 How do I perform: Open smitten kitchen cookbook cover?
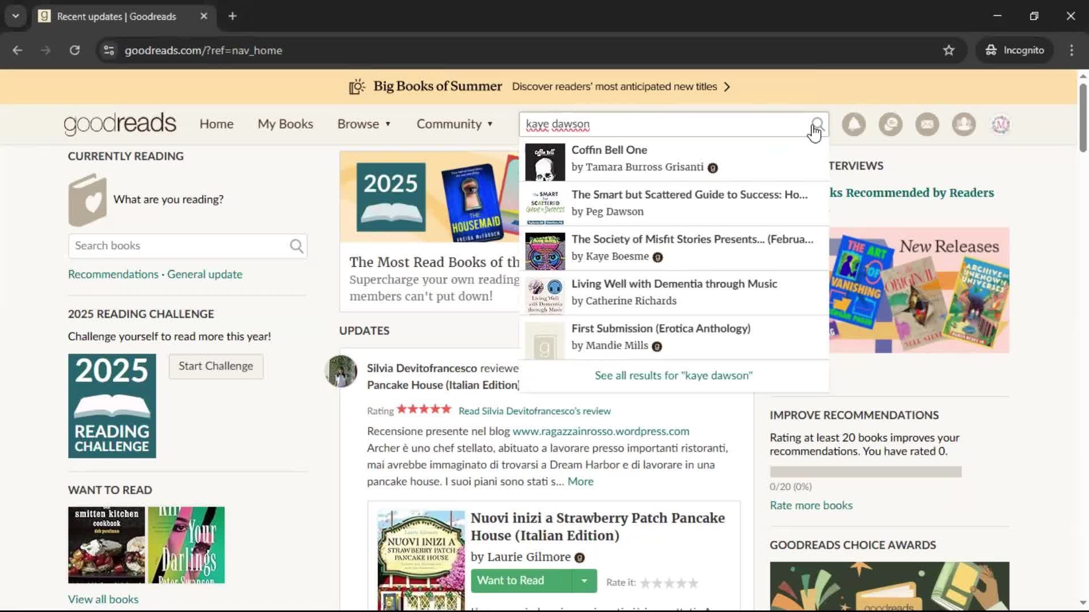pyautogui.click(x=107, y=545)
